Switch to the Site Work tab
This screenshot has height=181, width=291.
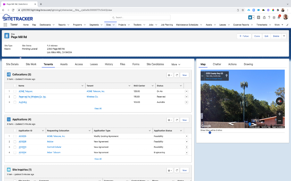pyautogui.click(x=31, y=64)
